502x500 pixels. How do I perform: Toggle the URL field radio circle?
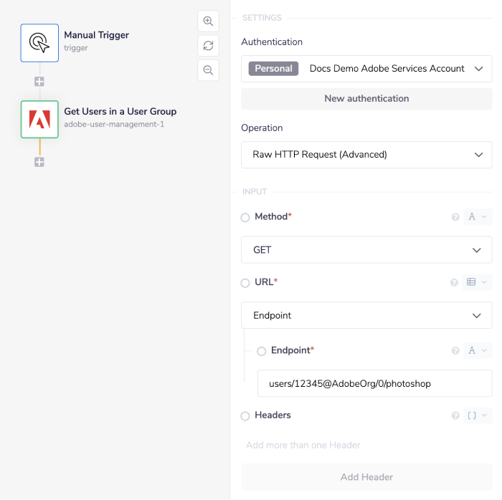pyautogui.click(x=245, y=283)
